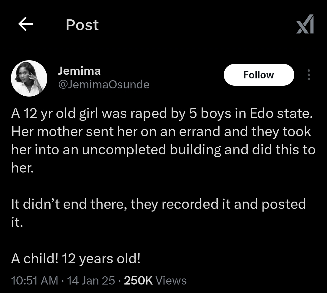Image resolution: width=327 pixels, height=293 pixels.
Task: Follow the Jemima account
Action: click(259, 75)
